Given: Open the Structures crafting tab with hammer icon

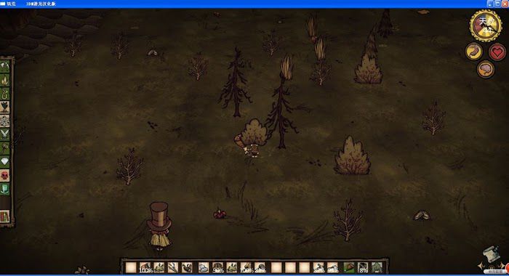Looking at the screenshot, I should point(5,148).
